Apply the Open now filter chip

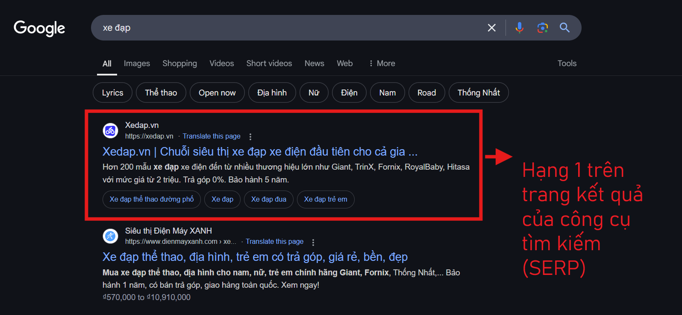coord(217,92)
